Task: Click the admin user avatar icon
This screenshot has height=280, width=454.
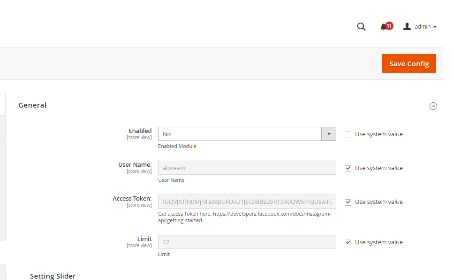Action: click(x=407, y=27)
